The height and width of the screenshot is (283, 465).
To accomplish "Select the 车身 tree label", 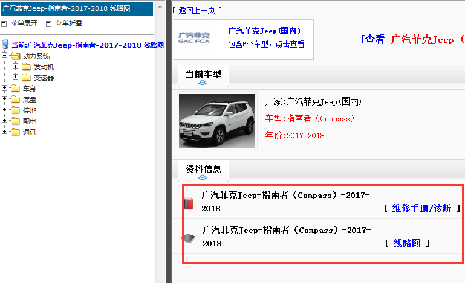I will point(30,89).
